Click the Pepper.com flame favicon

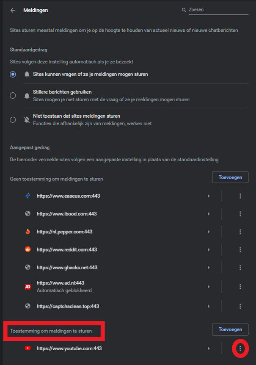[28, 232]
